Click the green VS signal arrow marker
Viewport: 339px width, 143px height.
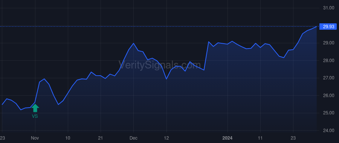[35, 108]
